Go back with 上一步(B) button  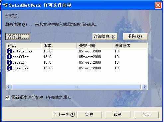click(x=65, y=115)
